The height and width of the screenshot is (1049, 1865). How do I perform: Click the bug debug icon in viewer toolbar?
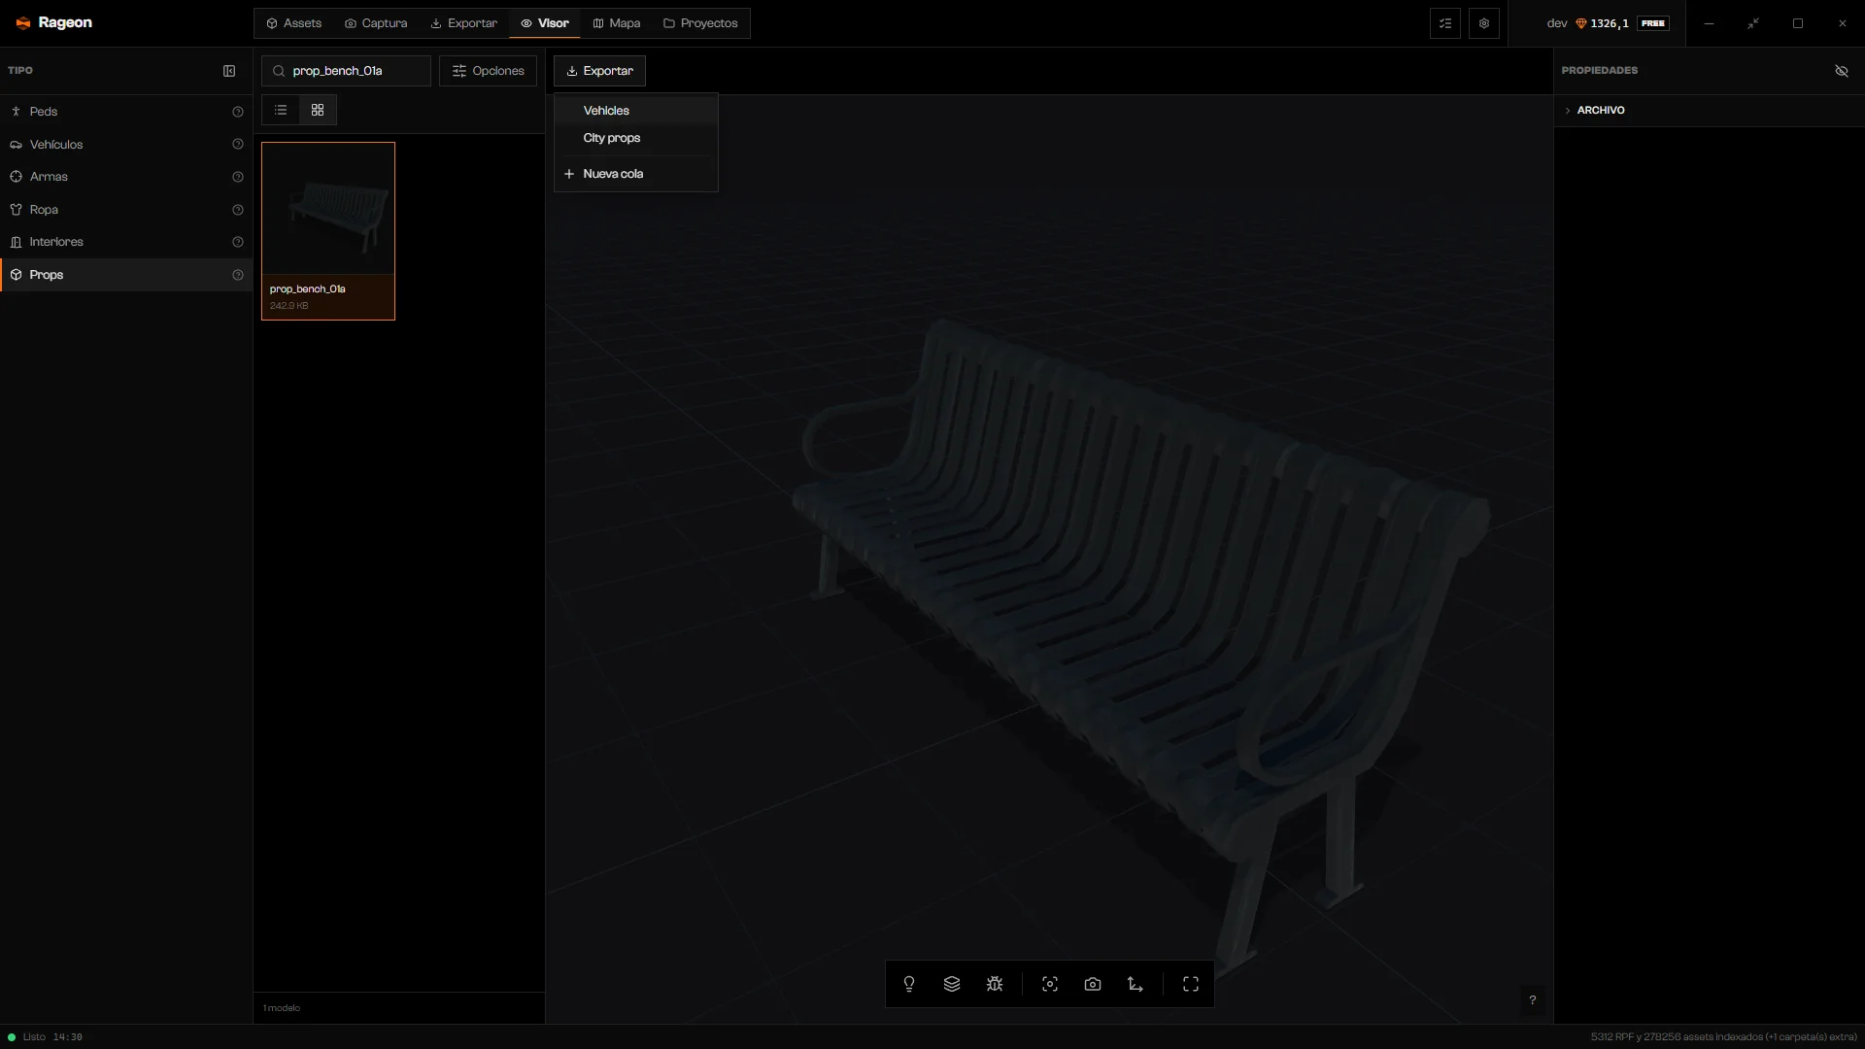point(995,984)
